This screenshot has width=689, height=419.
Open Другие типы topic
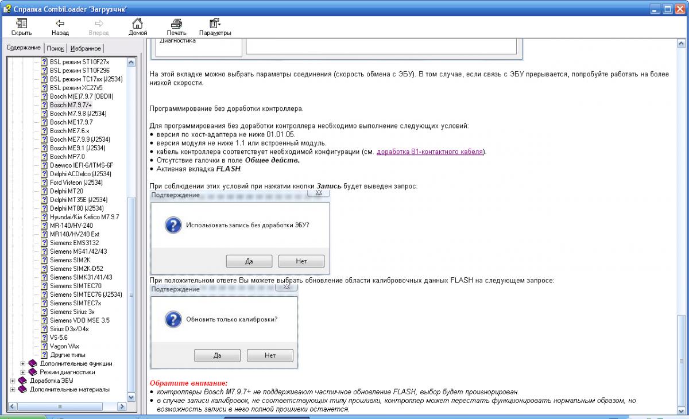[x=68, y=354]
